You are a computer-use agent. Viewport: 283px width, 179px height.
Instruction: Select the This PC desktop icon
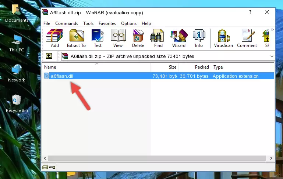(17, 43)
